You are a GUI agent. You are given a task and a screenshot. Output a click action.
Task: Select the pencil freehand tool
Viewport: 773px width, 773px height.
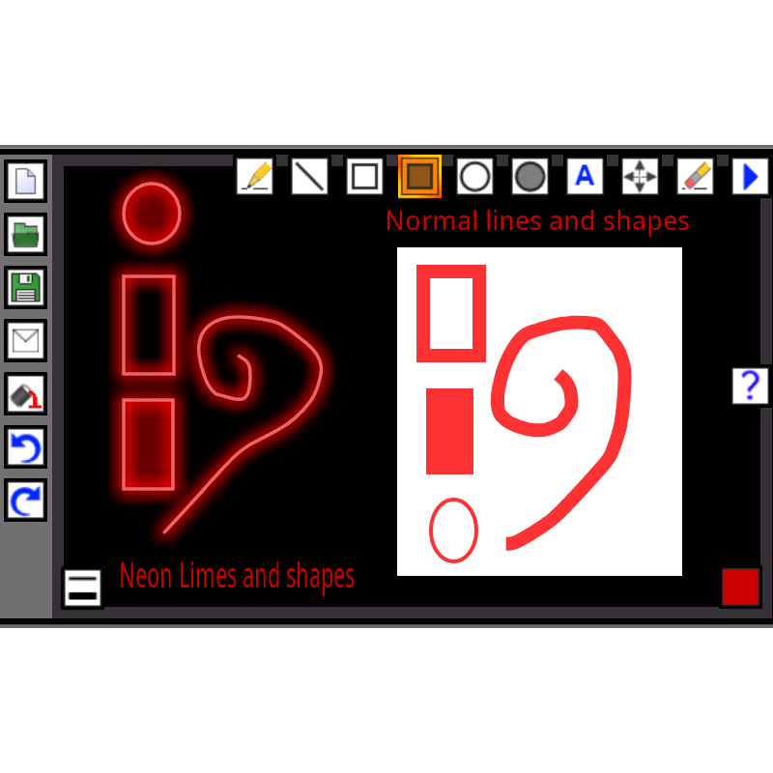coord(255,176)
